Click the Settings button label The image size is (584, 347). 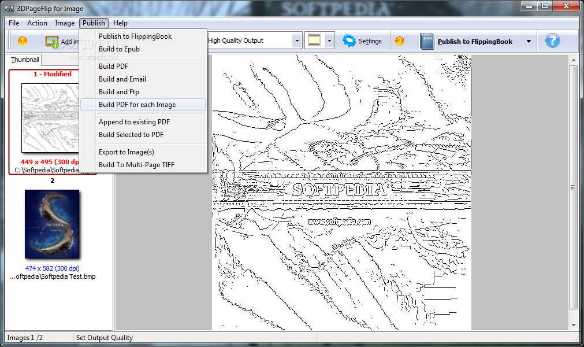click(x=370, y=41)
